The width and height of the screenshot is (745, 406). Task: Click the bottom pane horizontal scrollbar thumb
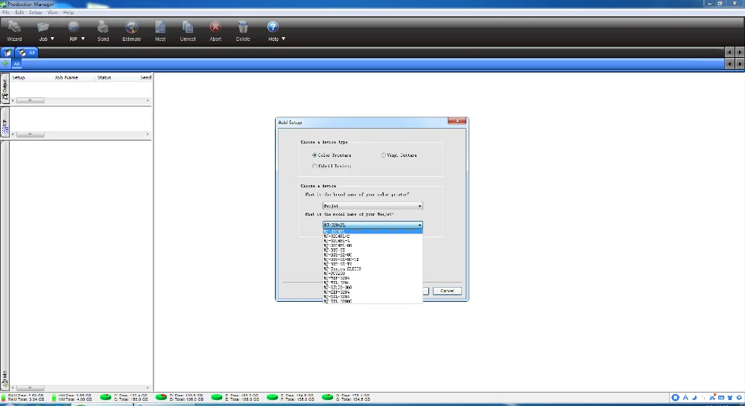(31, 387)
